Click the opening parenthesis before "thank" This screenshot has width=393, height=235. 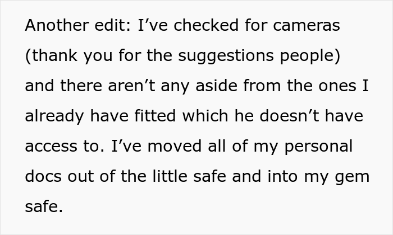coord(28,56)
